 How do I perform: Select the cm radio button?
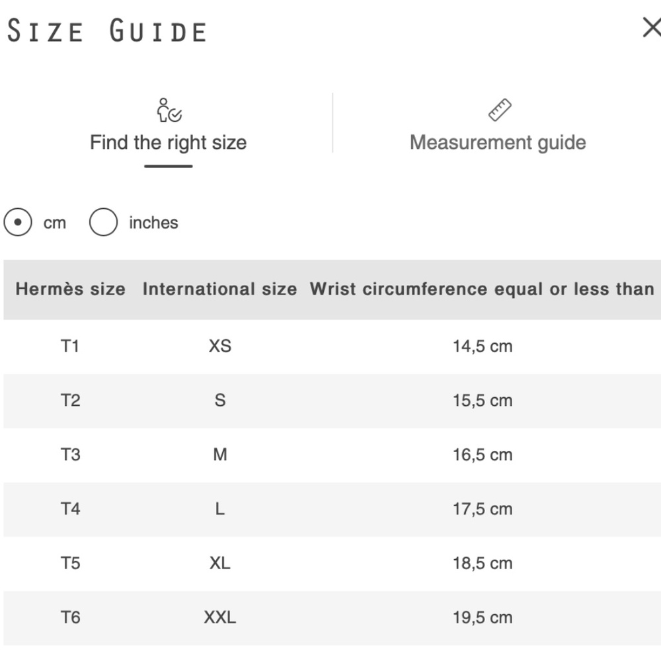(18, 223)
